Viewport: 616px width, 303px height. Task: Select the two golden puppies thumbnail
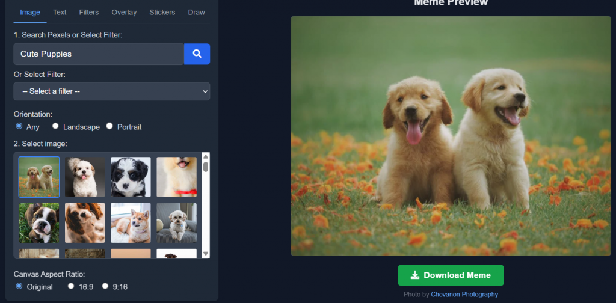pos(39,177)
